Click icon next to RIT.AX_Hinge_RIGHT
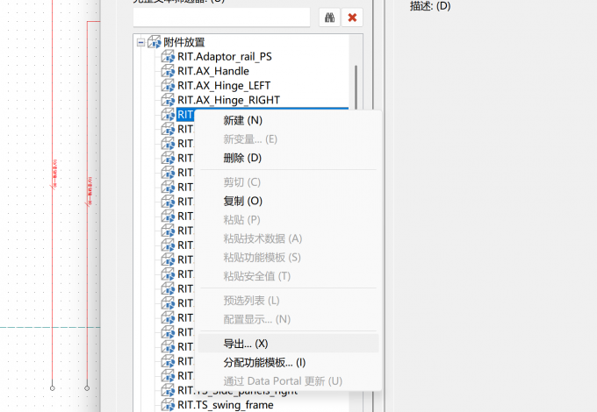 pos(168,100)
